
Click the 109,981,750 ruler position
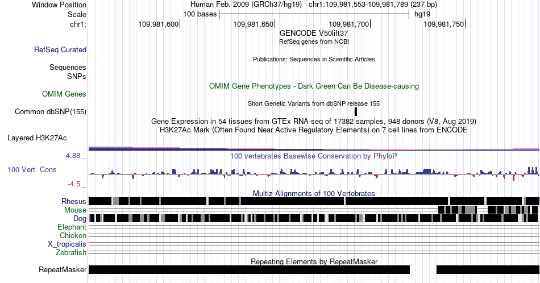[444, 24]
